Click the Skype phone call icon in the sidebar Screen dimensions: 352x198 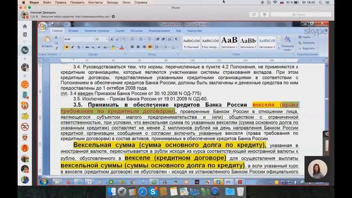[x=25, y=50]
